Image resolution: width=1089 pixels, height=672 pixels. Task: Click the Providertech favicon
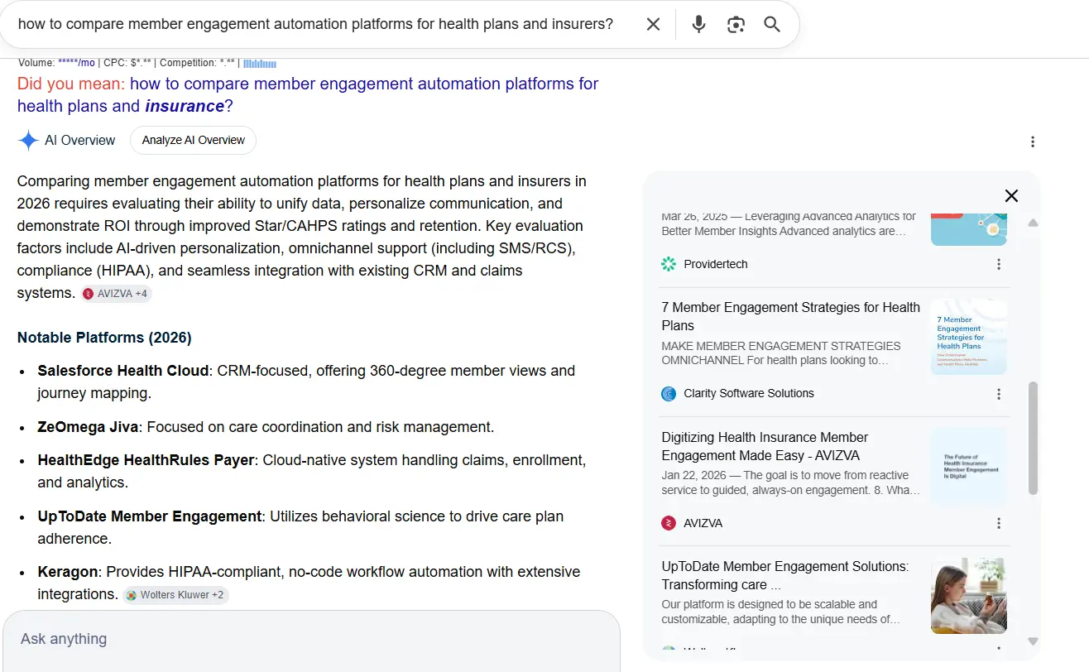pyautogui.click(x=669, y=264)
